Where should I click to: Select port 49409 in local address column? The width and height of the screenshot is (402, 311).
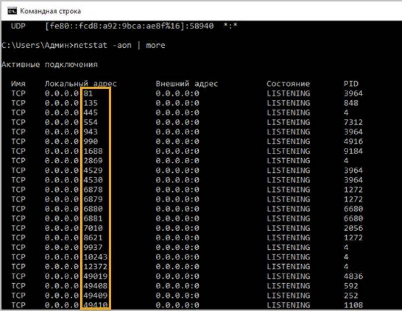click(x=95, y=296)
